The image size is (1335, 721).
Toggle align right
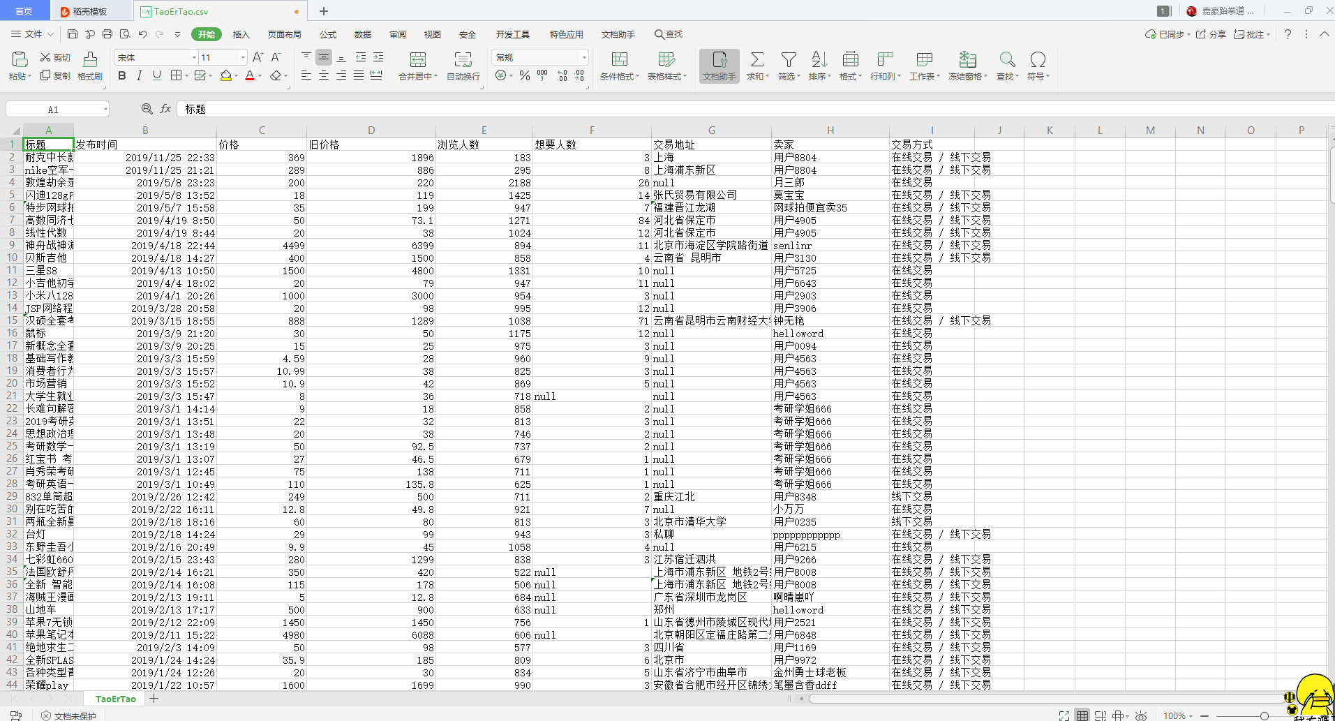341,75
